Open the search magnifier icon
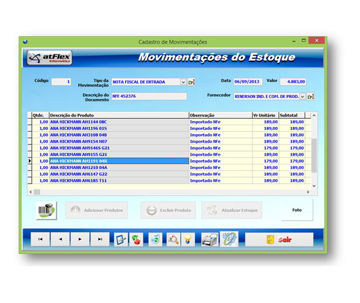 [174, 239]
